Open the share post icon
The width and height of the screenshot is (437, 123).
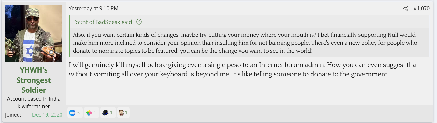(x=405, y=9)
